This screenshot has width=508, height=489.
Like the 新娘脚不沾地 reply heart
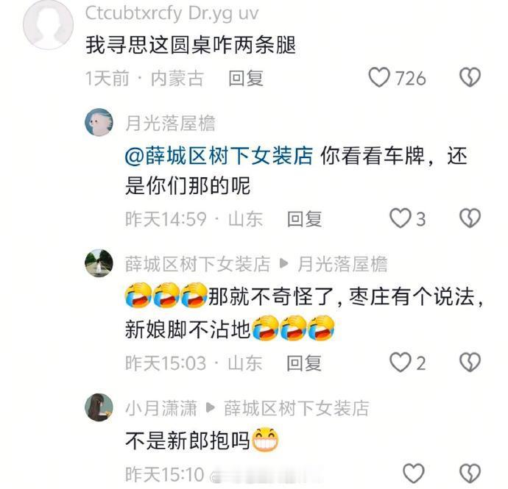coord(400,362)
